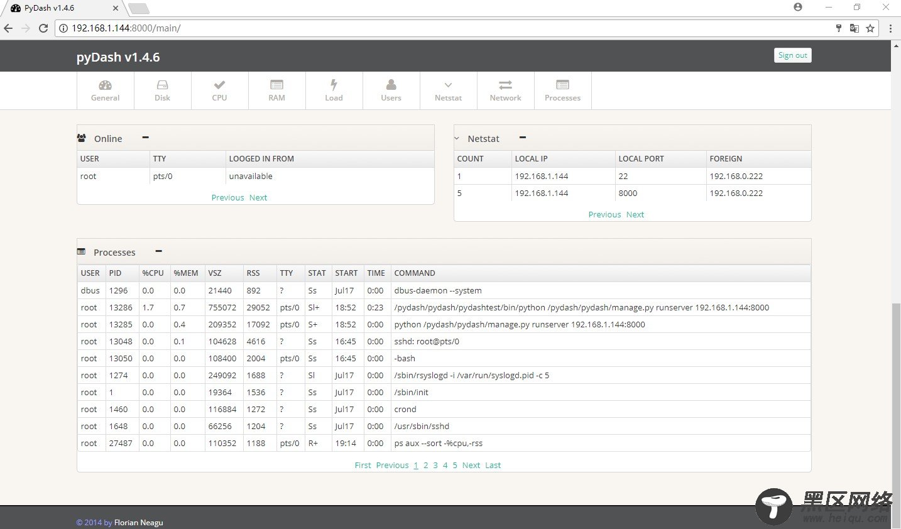Open a new browser tab

tap(138, 8)
